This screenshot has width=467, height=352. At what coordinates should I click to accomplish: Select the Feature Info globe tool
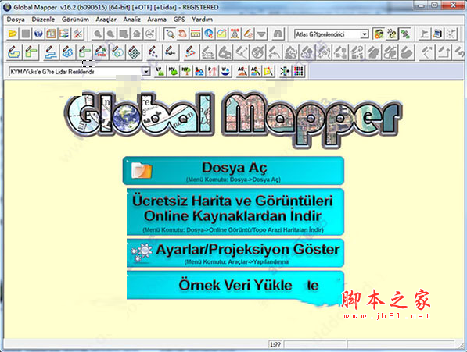point(209,34)
